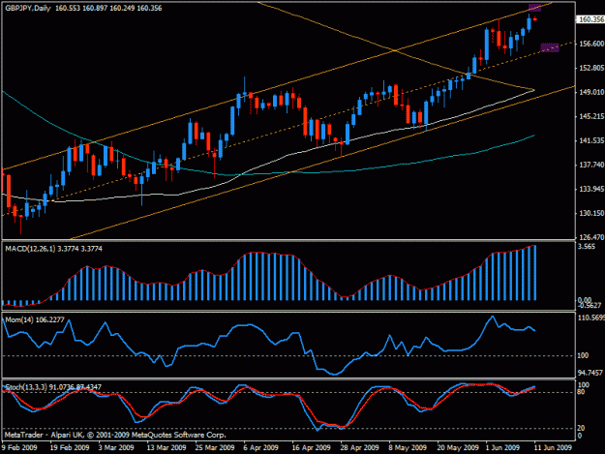605x454 pixels.
Task: Click the 20 May 2009 date label
Action: coord(458,447)
